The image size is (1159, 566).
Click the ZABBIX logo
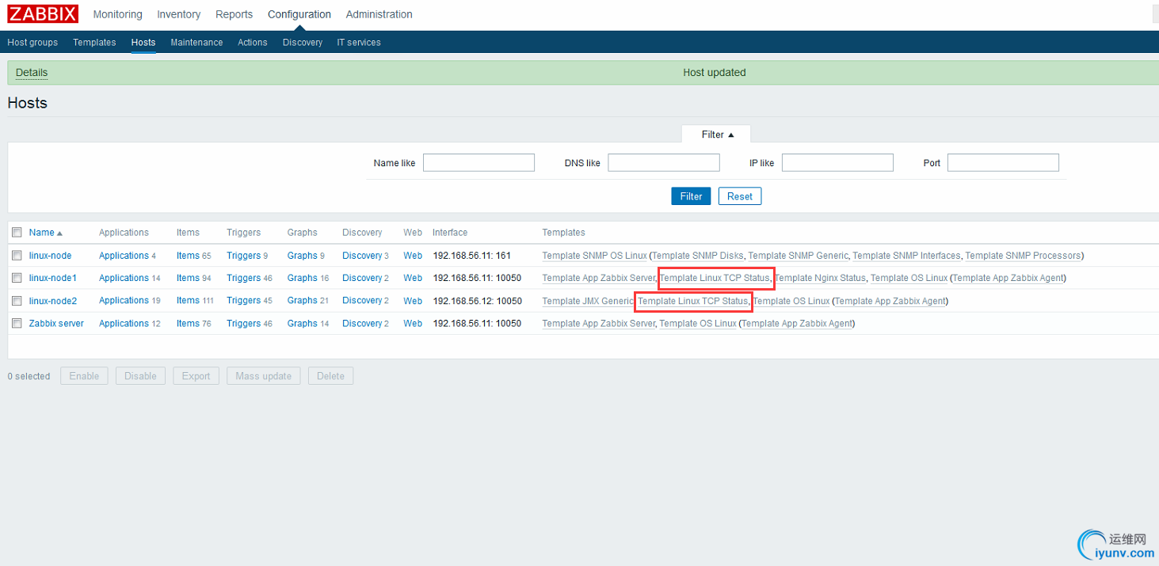point(43,14)
